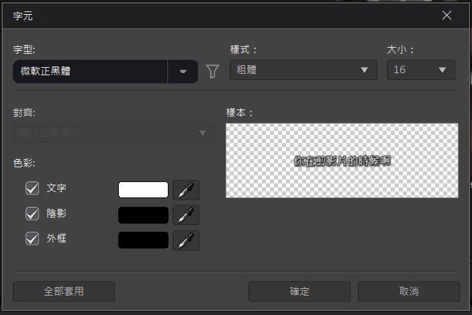Click the 微軟正黑體 font name field
This screenshot has width=472, height=315.
coord(90,71)
